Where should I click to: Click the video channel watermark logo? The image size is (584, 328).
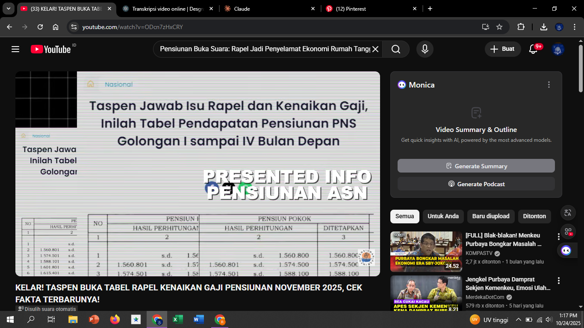coord(366,258)
